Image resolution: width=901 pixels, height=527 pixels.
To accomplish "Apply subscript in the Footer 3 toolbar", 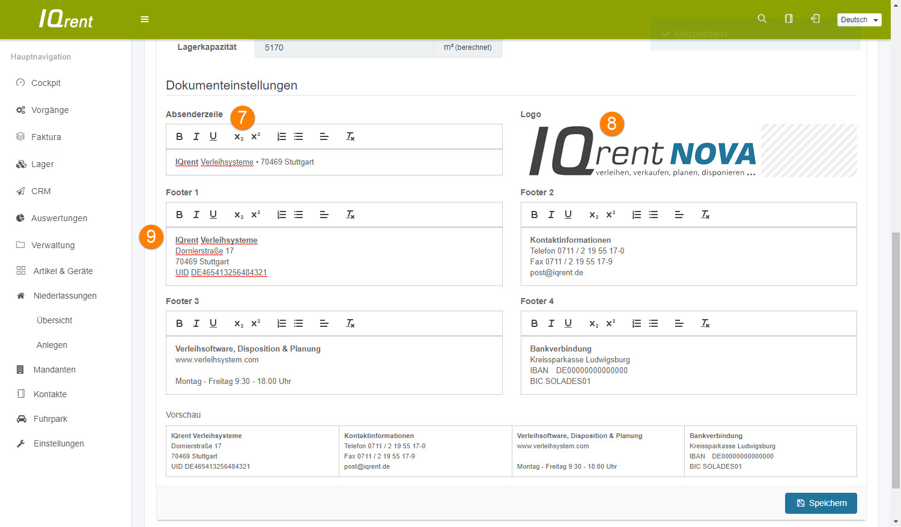I will tap(238, 323).
